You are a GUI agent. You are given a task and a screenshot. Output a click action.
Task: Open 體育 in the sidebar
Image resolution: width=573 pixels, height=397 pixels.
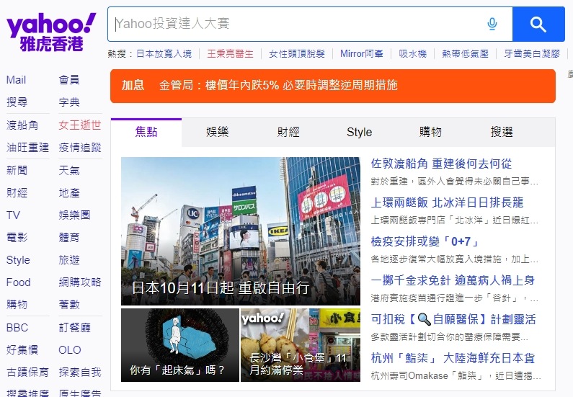tap(69, 238)
